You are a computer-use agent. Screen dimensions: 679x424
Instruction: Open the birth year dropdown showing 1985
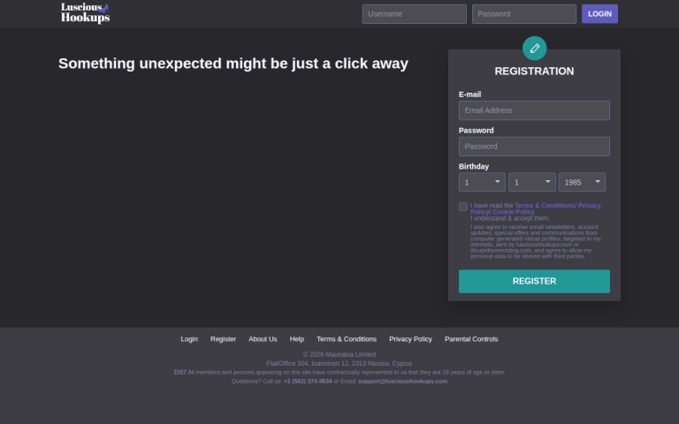click(582, 182)
